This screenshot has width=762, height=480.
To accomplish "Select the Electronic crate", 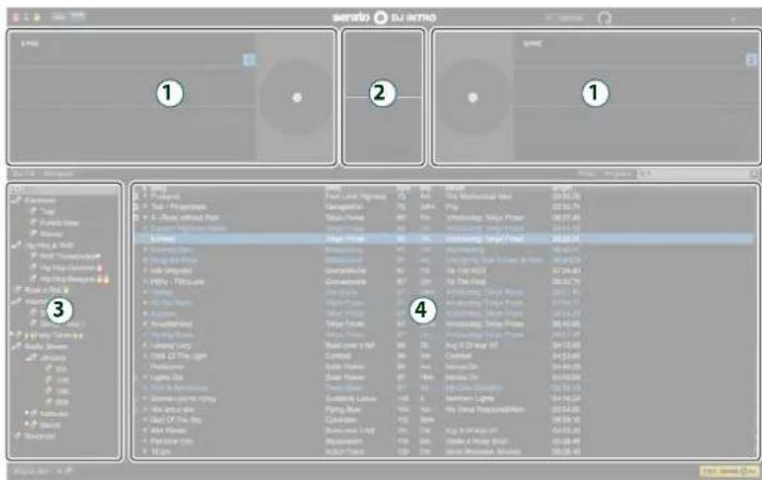I will pyautogui.click(x=41, y=201).
